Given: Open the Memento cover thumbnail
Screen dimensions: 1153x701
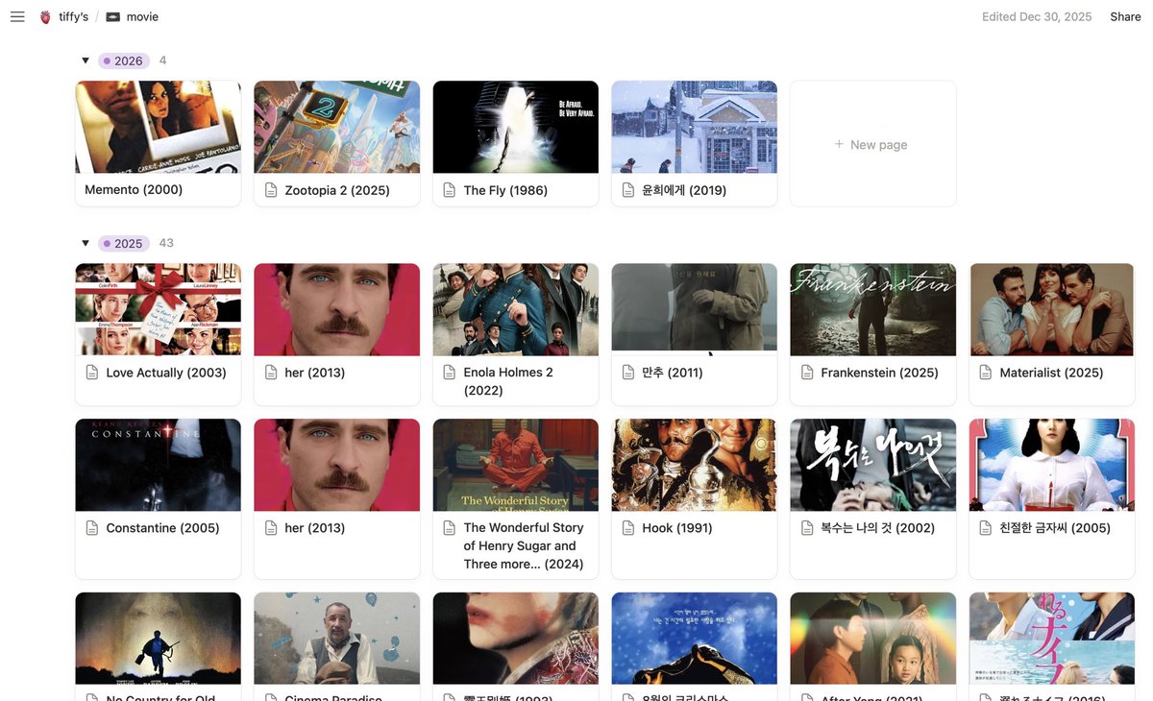Looking at the screenshot, I should pos(159,127).
